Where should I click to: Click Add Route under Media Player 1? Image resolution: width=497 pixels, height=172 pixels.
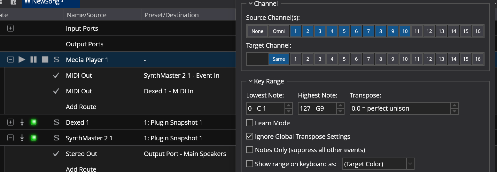coord(81,107)
